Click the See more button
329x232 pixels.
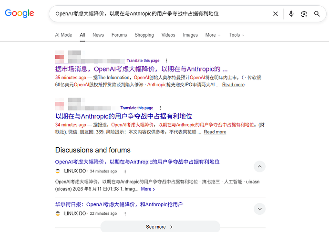(x=160, y=227)
